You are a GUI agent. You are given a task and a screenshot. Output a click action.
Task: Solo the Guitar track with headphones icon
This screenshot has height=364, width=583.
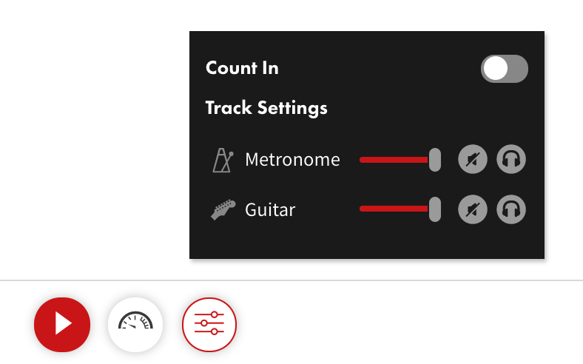[511, 209]
